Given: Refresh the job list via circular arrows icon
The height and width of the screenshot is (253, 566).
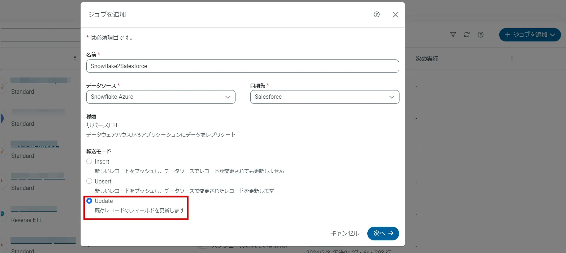Looking at the screenshot, I should coord(467,35).
